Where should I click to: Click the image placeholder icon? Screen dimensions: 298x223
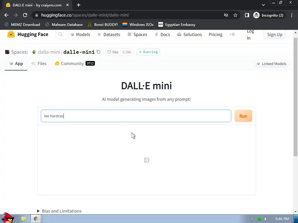click(x=147, y=160)
